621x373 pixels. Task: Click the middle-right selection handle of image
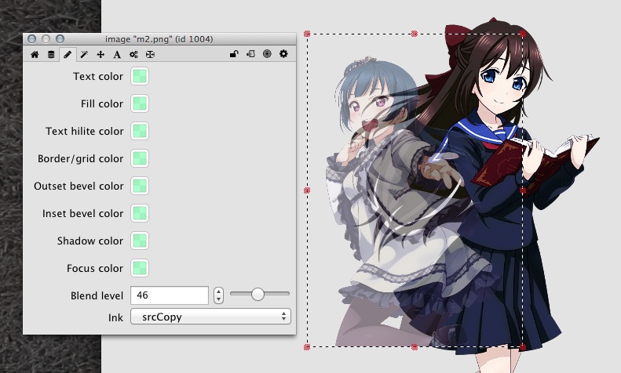point(523,190)
